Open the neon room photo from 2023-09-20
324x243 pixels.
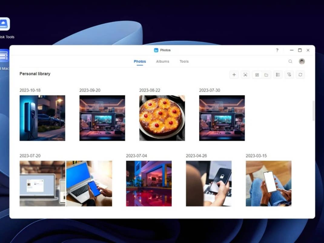point(102,118)
